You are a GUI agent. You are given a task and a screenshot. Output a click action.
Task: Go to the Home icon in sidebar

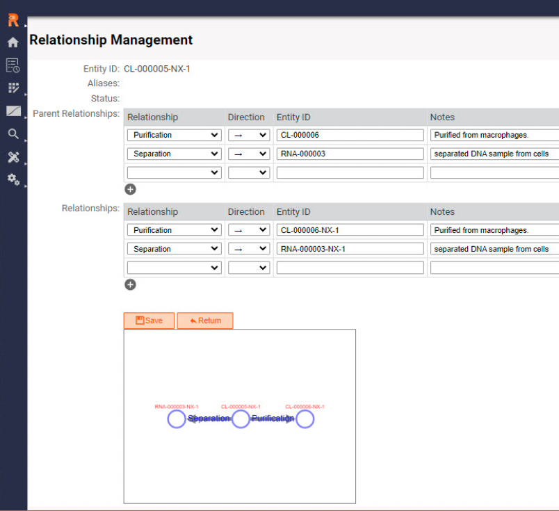tap(13, 42)
